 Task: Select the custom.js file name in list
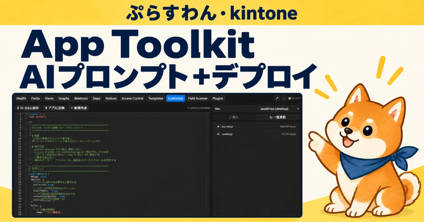pyautogui.click(x=227, y=134)
